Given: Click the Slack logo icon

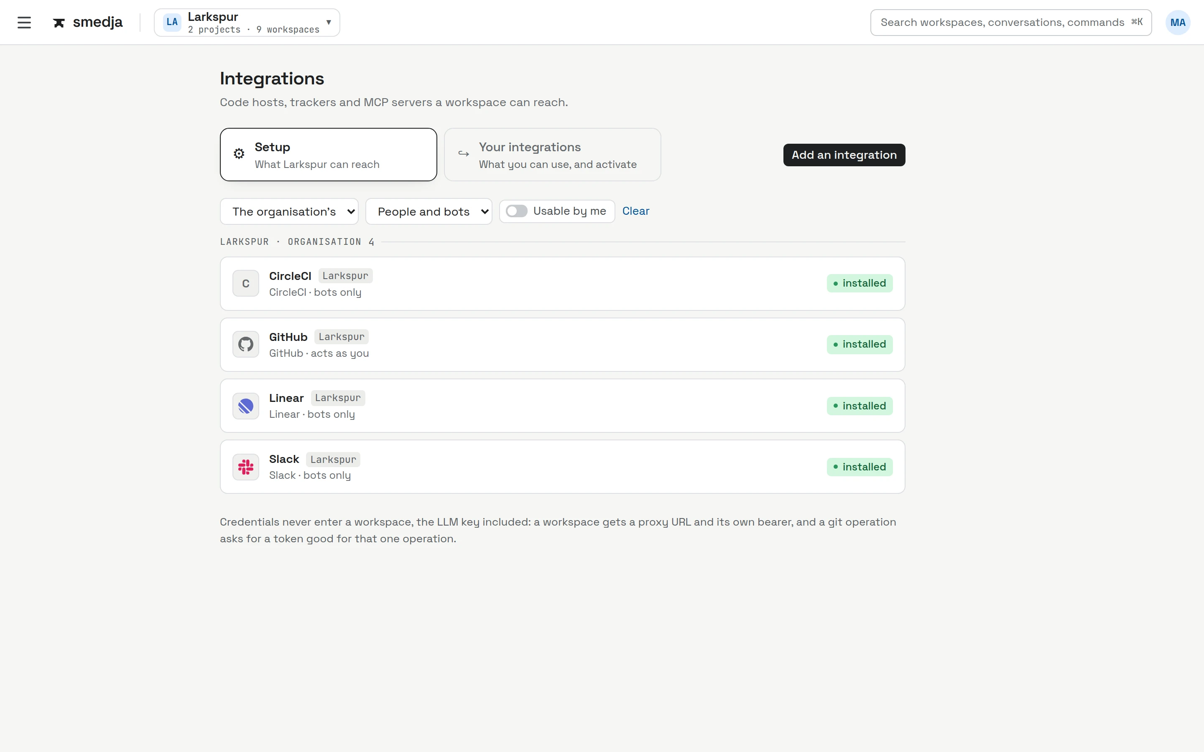Looking at the screenshot, I should (x=246, y=467).
